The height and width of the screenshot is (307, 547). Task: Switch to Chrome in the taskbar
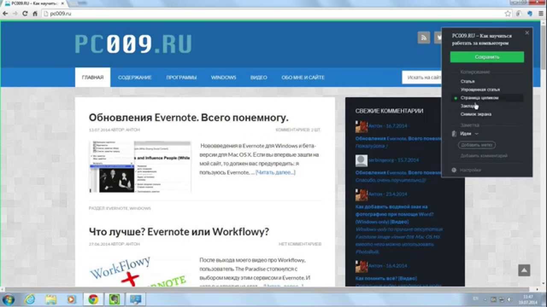[x=93, y=299]
